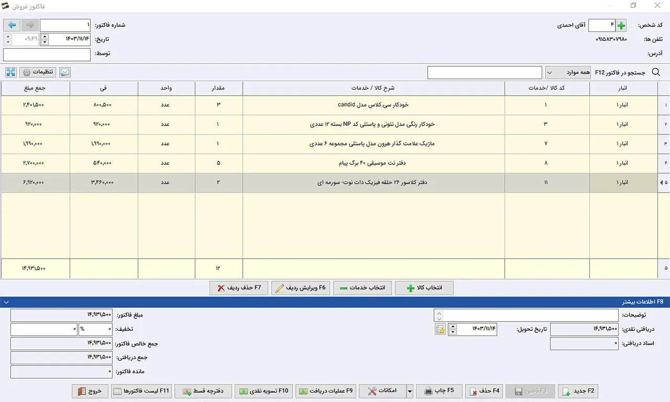
Task: Click the تاریخ تحویل date stepper arrows
Action: (453, 329)
